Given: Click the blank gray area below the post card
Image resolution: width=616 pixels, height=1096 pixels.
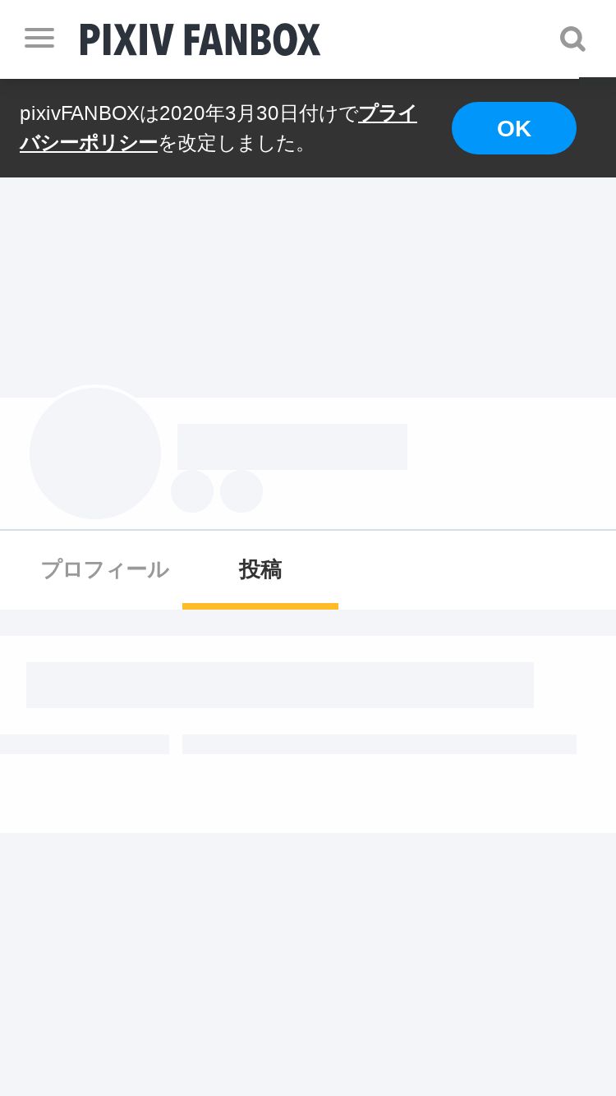Looking at the screenshot, I should (308, 961).
